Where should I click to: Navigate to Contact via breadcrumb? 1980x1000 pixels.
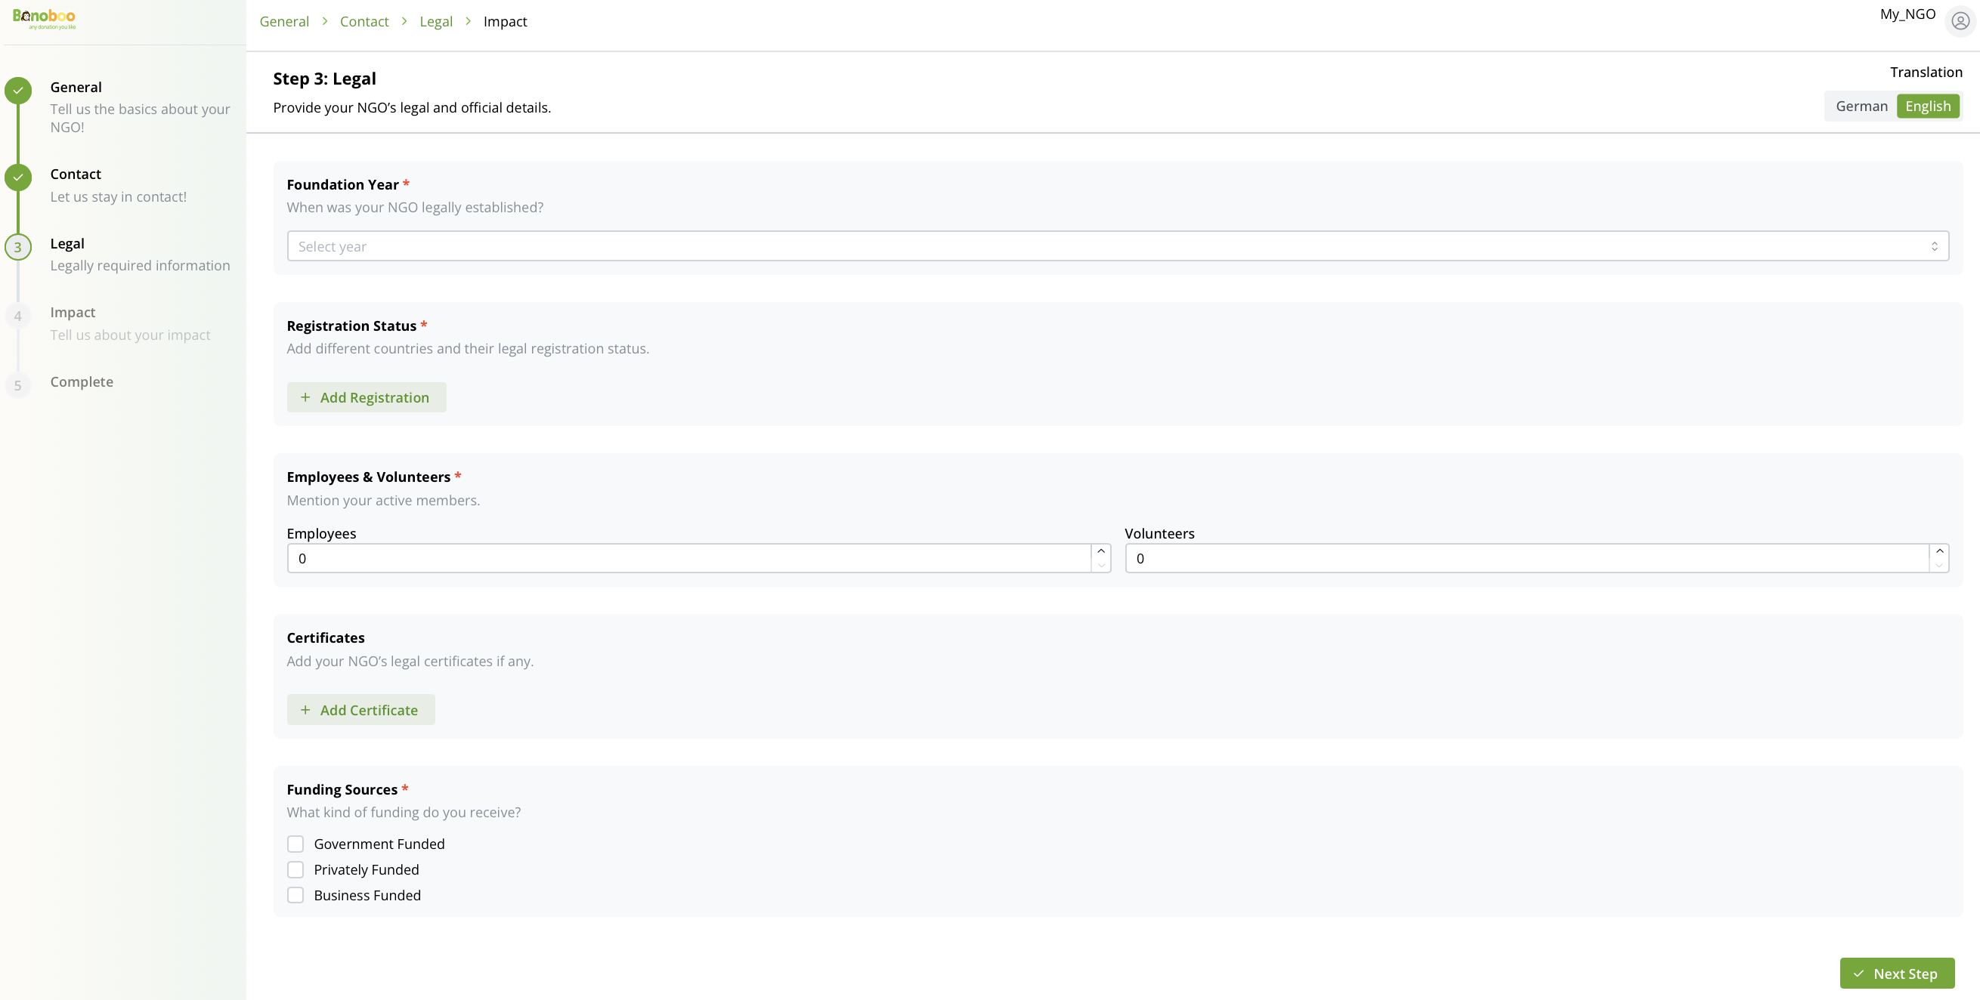click(x=364, y=20)
